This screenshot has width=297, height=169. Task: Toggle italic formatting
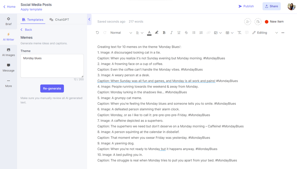(171, 33)
